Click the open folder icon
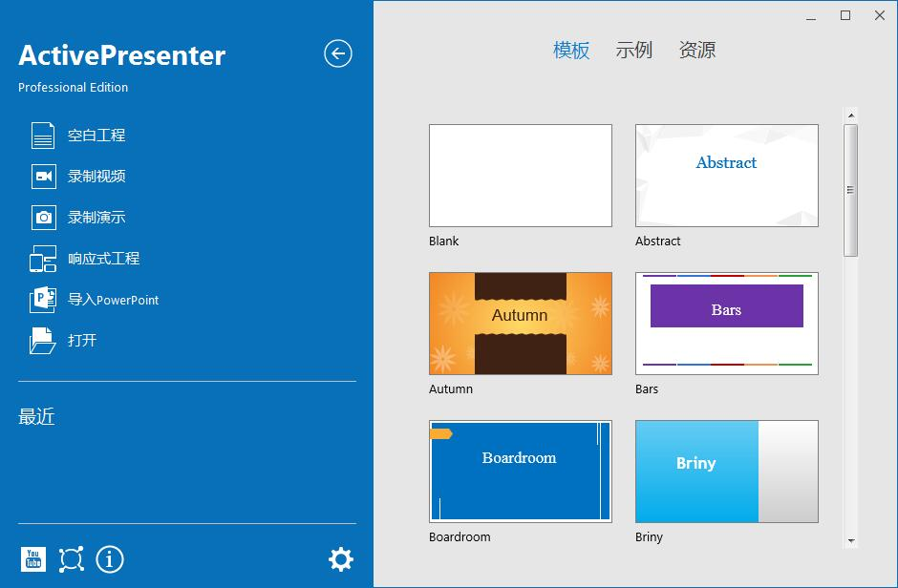 pos(43,341)
